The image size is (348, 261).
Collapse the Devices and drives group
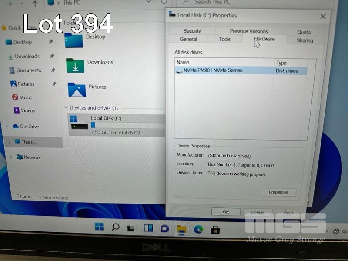tap(66, 107)
